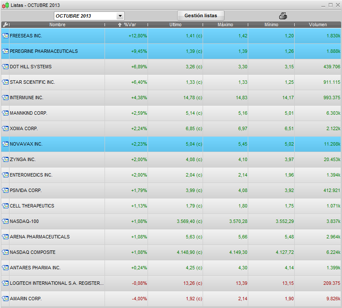The height and width of the screenshot is (308, 342).
Task: Click chart icon beside ZYNGA INC.
Action: [5, 159]
